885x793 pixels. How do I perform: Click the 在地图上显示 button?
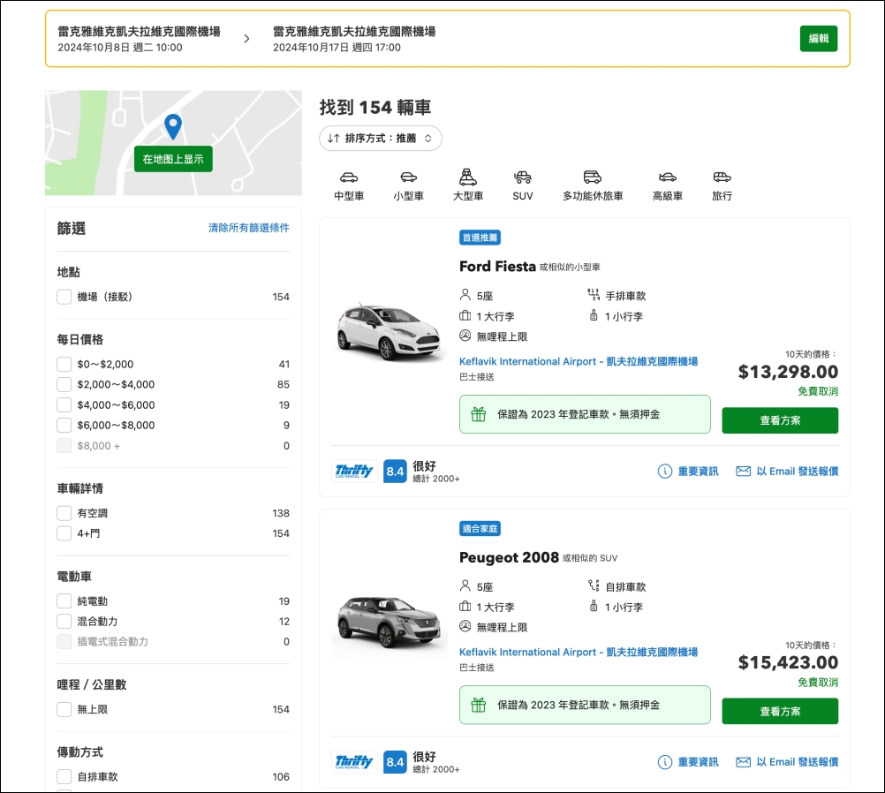tap(173, 159)
